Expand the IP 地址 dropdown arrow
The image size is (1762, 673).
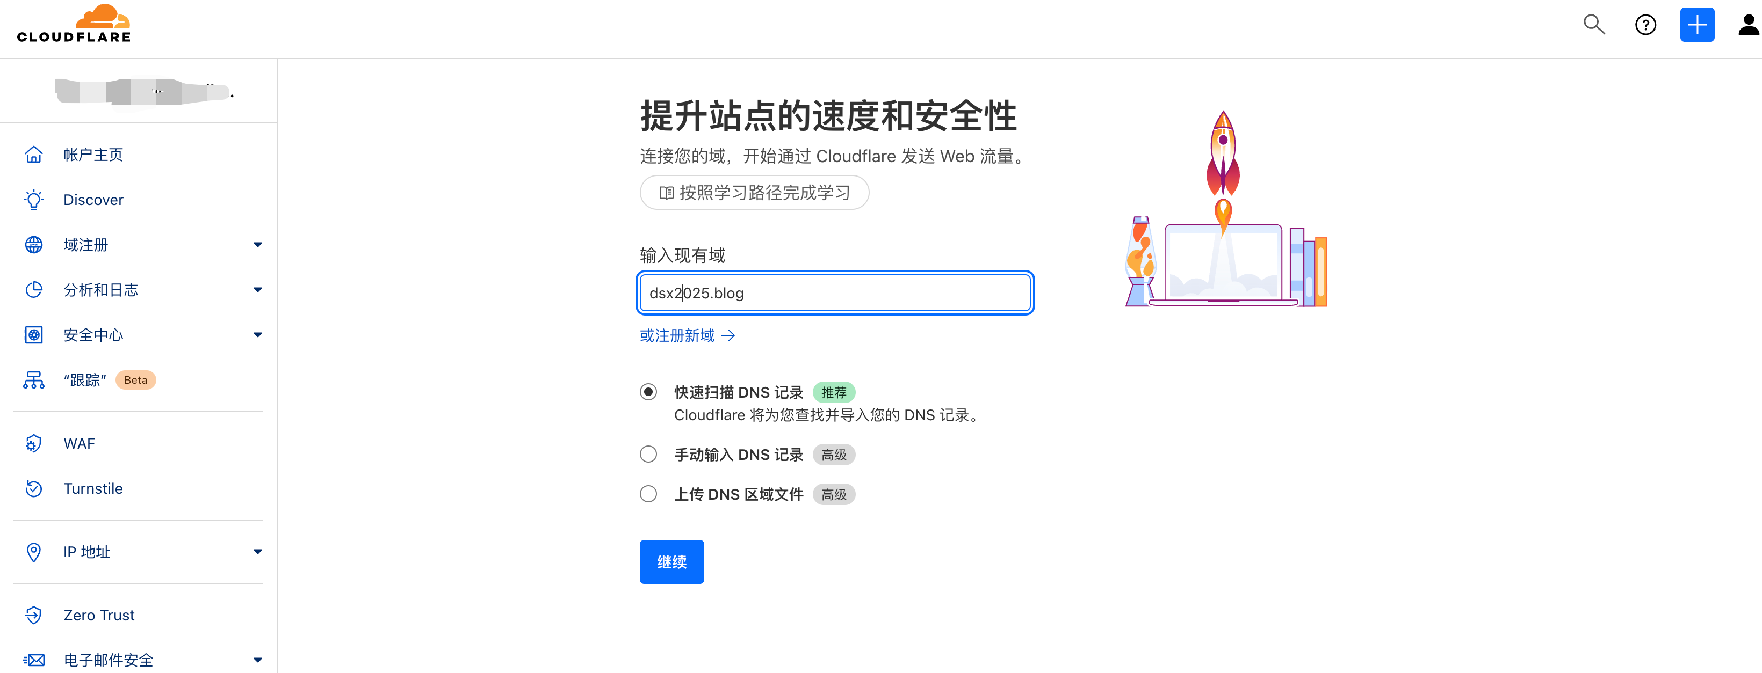257,551
